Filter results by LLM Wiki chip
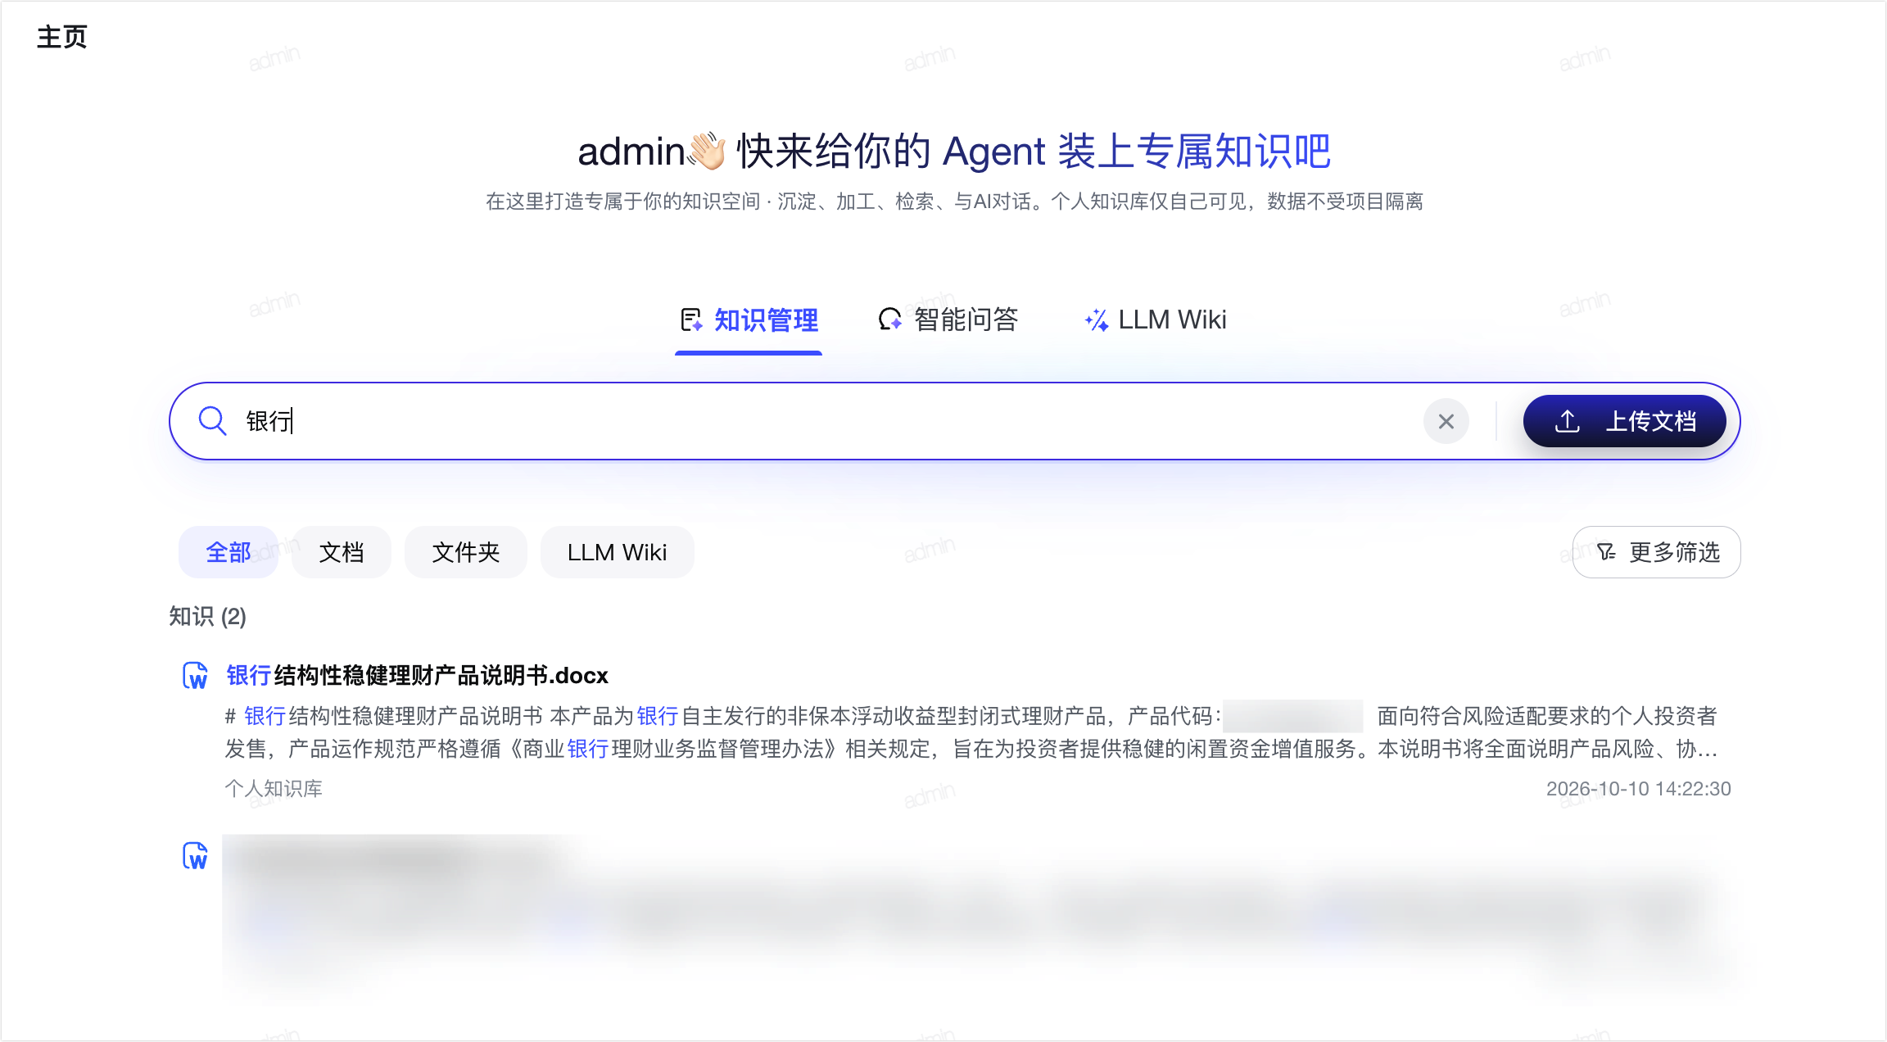Screen dimensions: 1887x1042 tap(618, 552)
